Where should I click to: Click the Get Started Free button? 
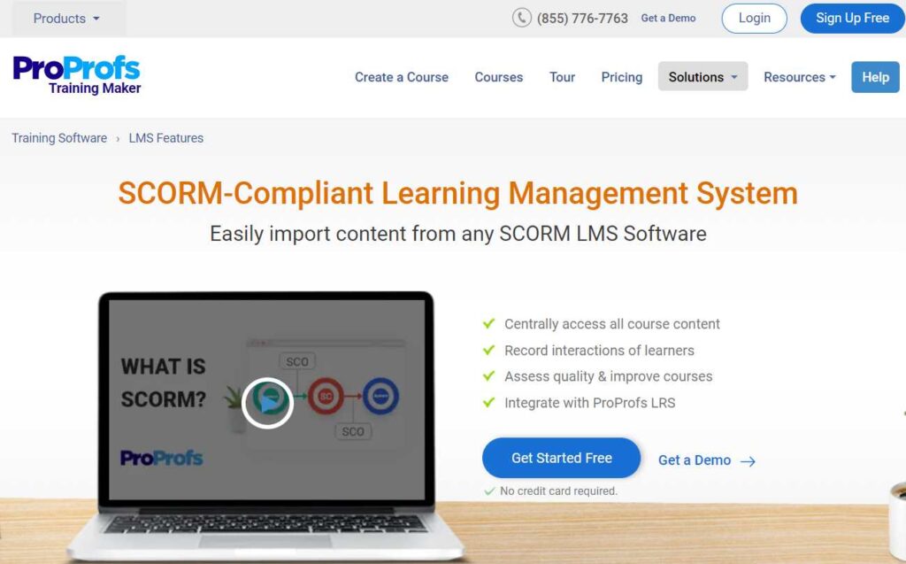click(561, 458)
